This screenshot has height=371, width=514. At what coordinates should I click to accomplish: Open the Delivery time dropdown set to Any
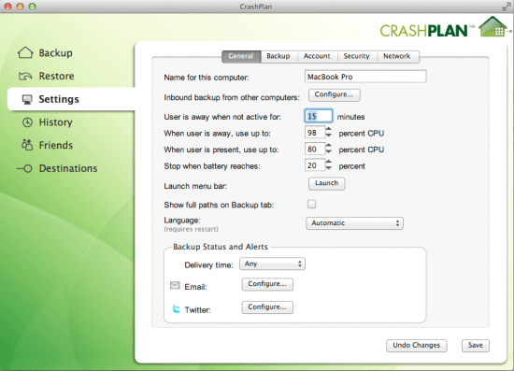click(x=272, y=264)
